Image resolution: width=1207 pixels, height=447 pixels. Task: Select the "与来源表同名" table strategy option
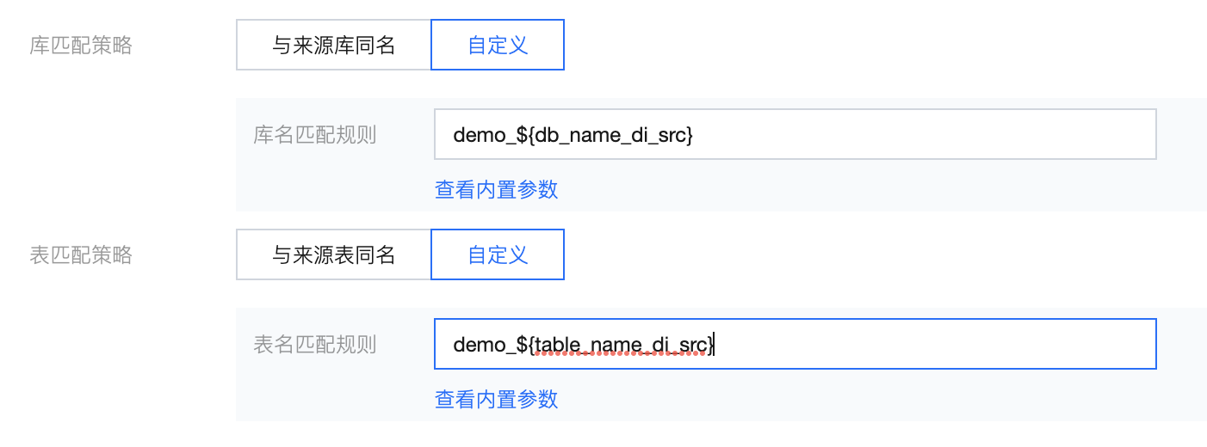(x=333, y=254)
